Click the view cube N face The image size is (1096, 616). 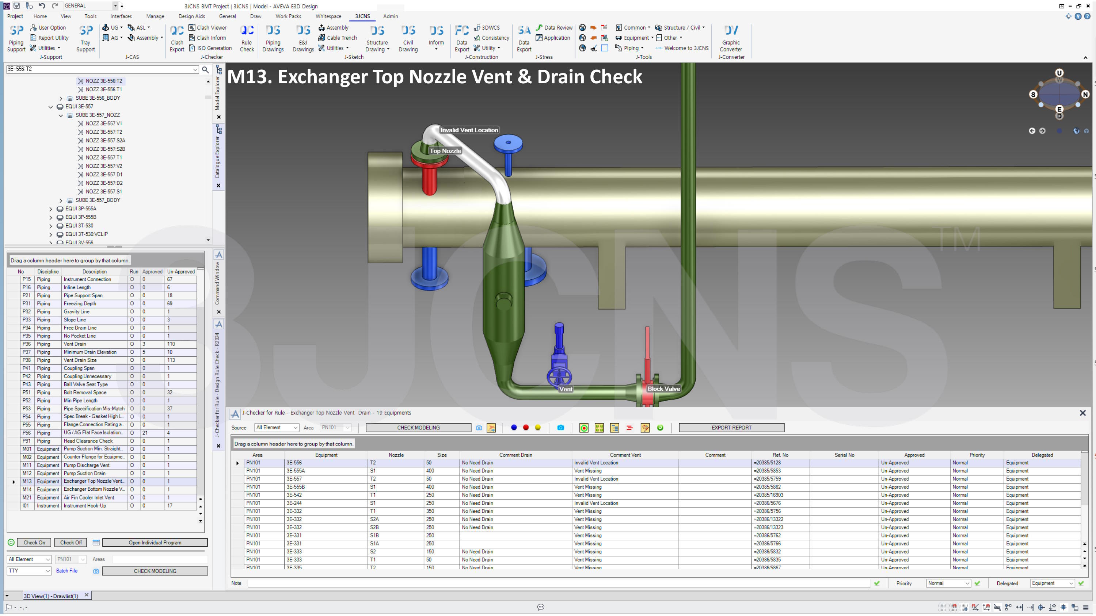[x=1085, y=94]
